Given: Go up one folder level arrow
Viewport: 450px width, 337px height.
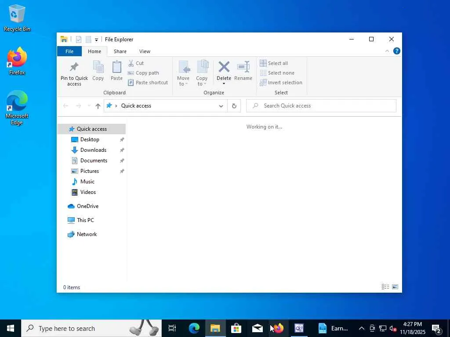Looking at the screenshot, I should (98, 106).
